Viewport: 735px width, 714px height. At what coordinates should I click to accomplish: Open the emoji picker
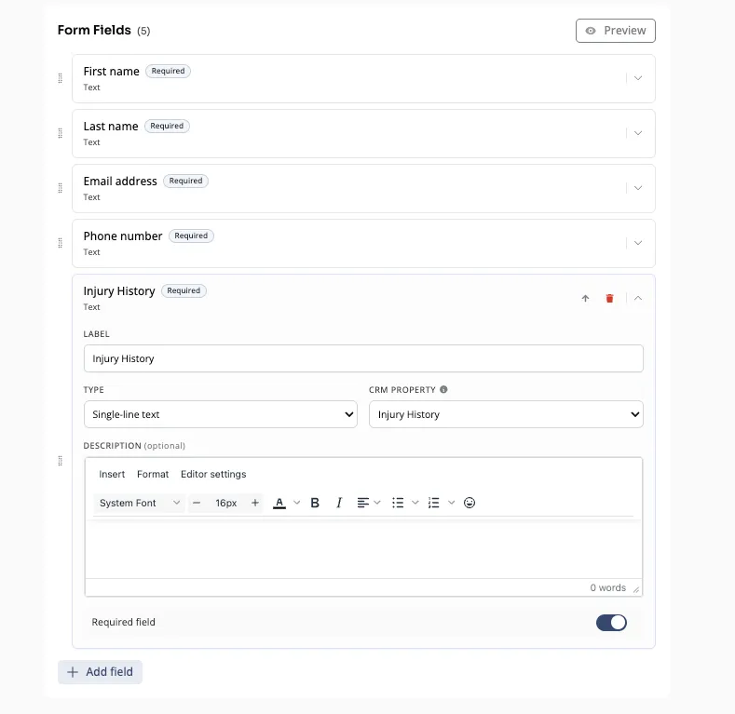click(x=470, y=503)
